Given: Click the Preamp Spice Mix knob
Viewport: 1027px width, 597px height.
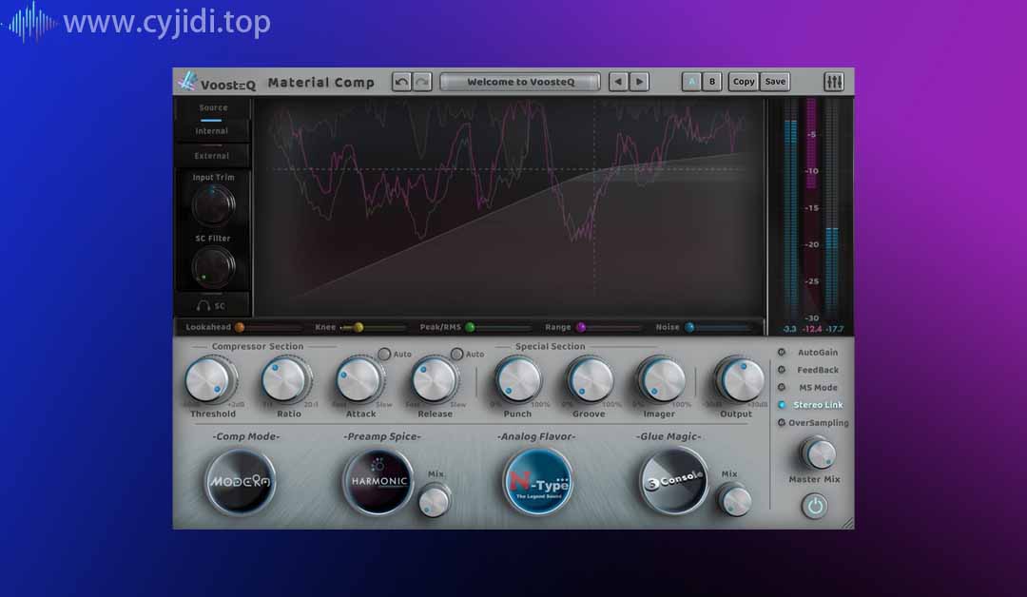Looking at the screenshot, I should coord(434,501).
